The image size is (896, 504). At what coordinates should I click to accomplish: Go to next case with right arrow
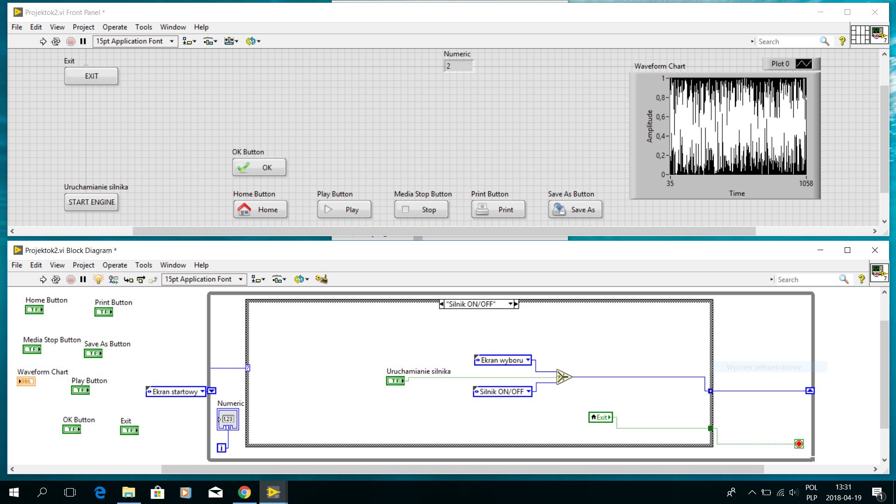(516, 304)
